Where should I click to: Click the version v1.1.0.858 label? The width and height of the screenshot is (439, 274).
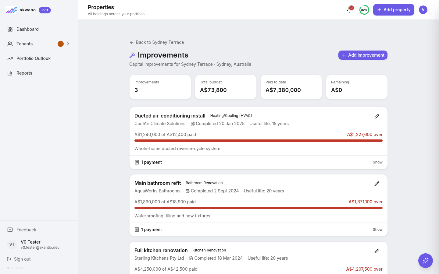point(15,268)
